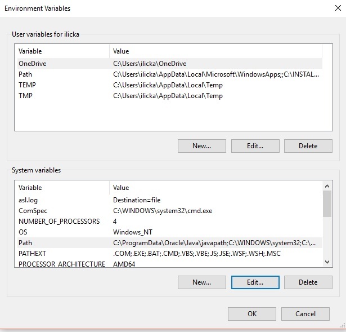Select the ComSpec system variable

[x=170, y=211]
